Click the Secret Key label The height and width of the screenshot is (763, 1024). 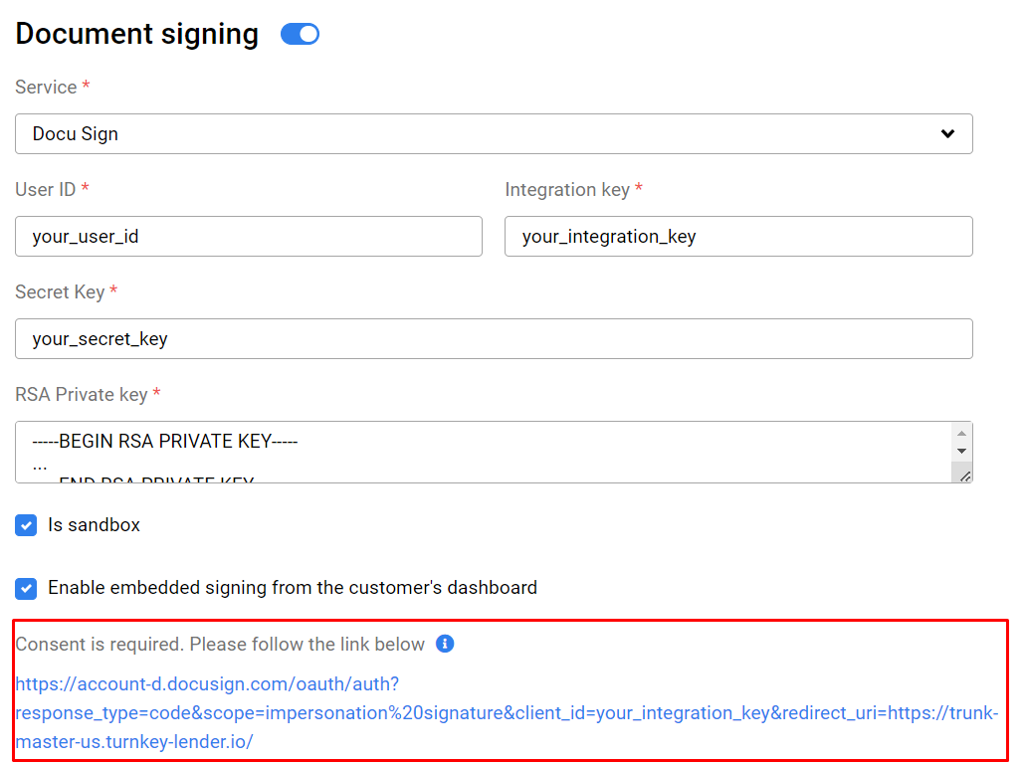pos(60,291)
